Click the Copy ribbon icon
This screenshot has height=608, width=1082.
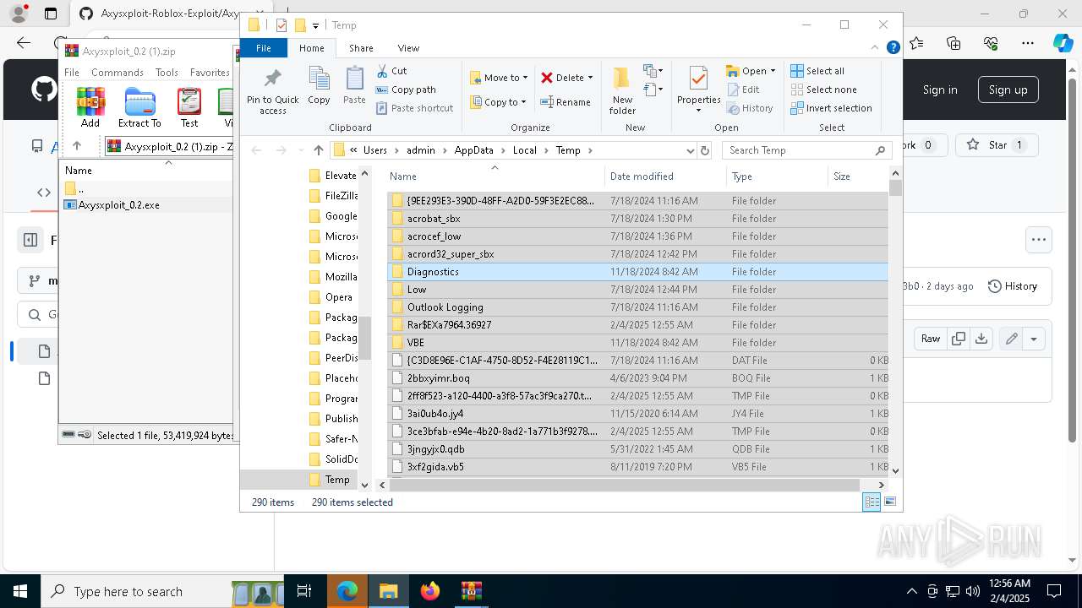coord(319,85)
